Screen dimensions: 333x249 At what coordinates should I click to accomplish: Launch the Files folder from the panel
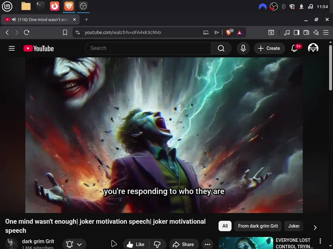(x=26, y=6)
